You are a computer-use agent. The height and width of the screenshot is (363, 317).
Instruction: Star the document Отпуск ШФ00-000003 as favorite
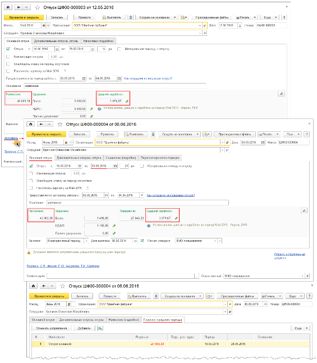(37, 7)
